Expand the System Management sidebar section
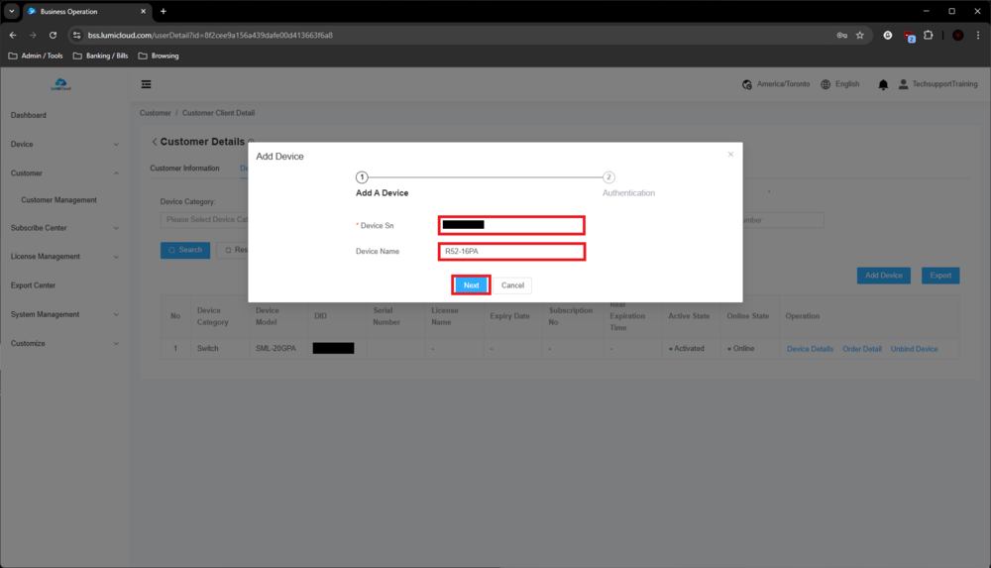The height and width of the screenshot is (568, 991). point(64,314)
